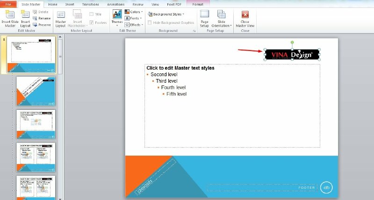Click the 'Fourth level' text
The width and height of the screenshot is (374, 200).
[173, 87]
